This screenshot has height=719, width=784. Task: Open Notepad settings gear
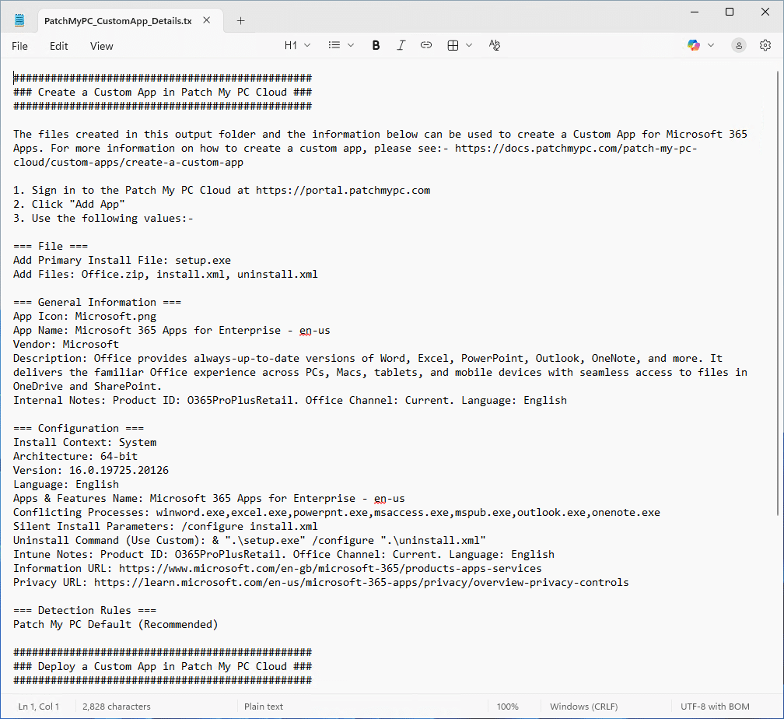[x=765, y=46]
